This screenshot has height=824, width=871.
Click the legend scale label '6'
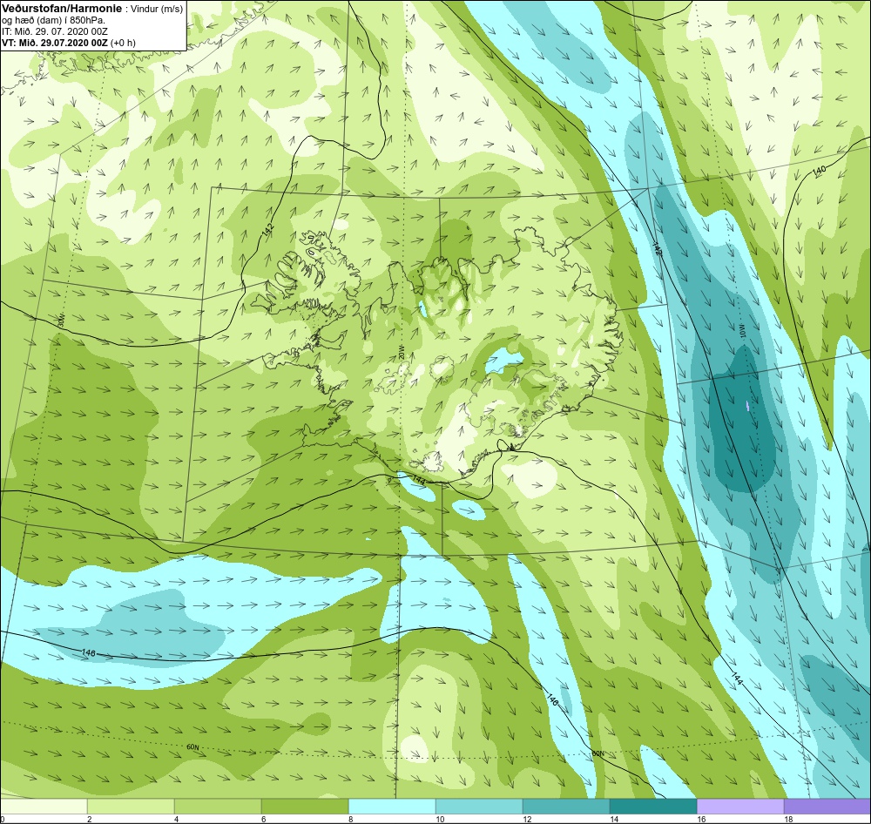coord(263,819)
